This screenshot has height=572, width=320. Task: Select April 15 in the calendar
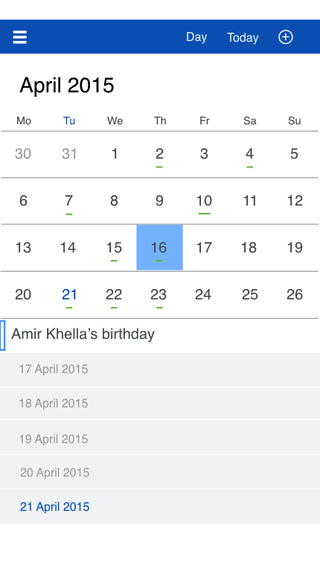(x=114, y=248)
